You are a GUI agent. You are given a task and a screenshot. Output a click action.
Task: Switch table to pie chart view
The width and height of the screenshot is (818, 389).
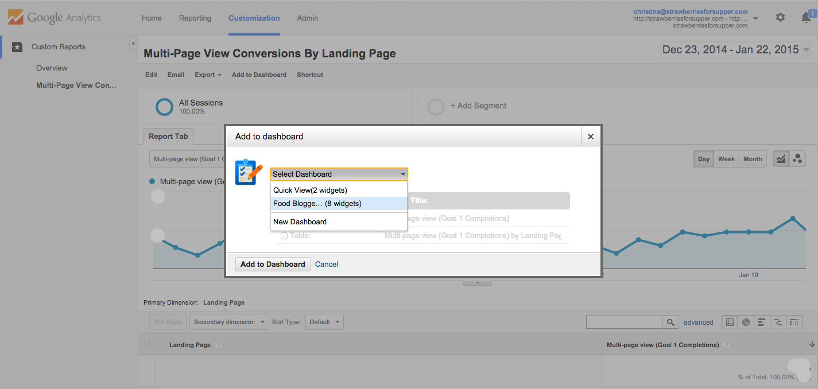(746, 322)
